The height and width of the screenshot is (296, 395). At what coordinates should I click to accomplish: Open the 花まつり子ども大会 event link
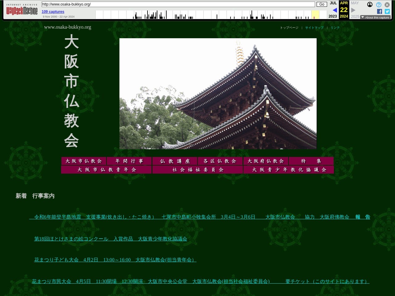pos(115,260)
